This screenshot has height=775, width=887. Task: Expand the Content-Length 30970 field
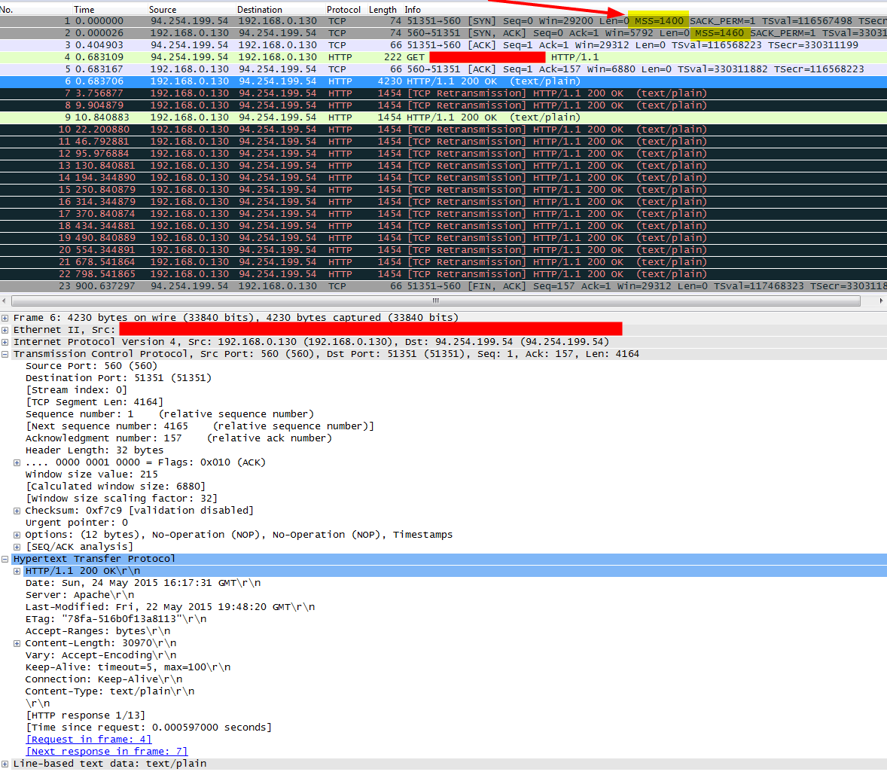coord(17,643)
